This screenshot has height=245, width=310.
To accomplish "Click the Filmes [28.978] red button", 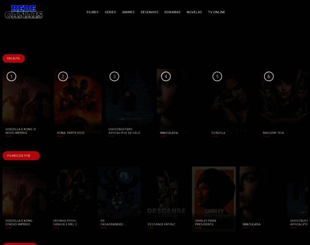I will (21, 156).
